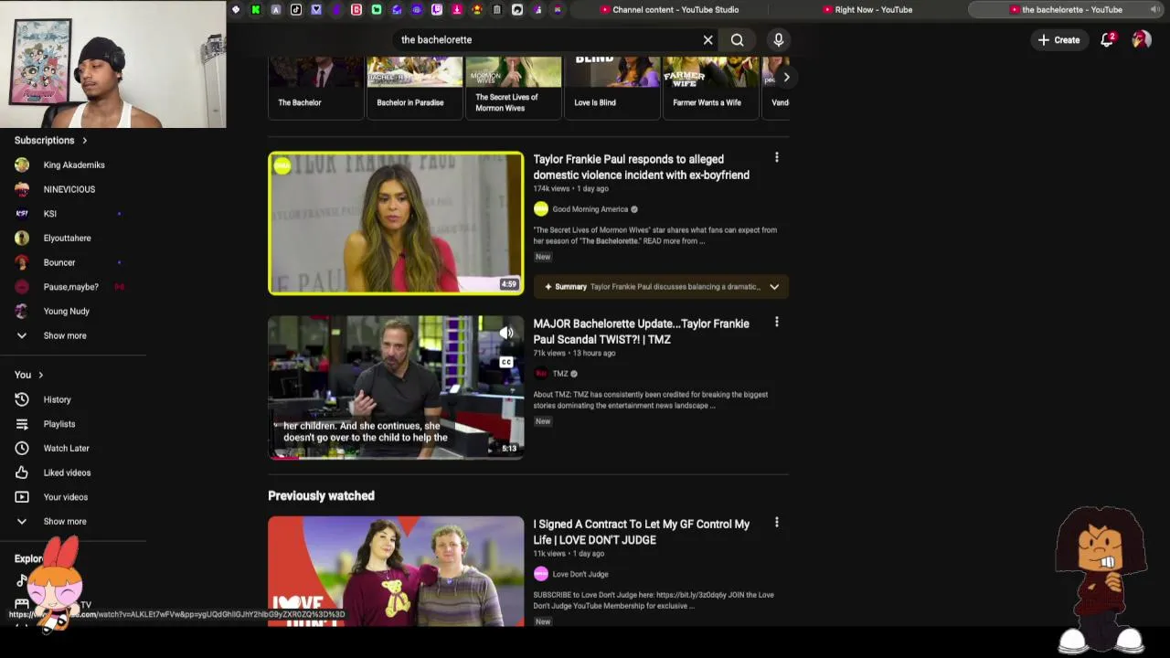
Task: Open Pause,maybe? channel avatar icon
Action: [22, 287]
